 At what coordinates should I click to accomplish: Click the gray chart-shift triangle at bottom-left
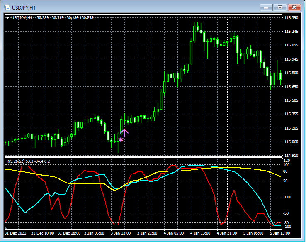click(6, 228)
